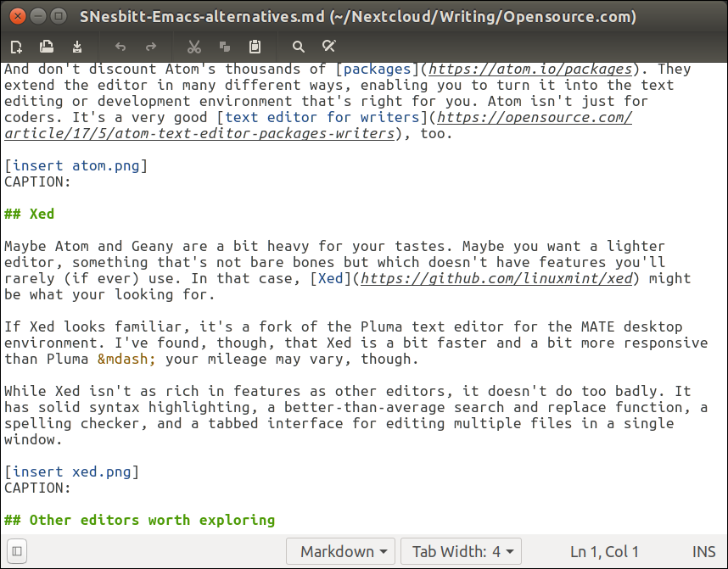The width and height of the screenshot is (728, 569).
Task: Click the '[insert xed.png]' line
Action: tap(72, 471)
